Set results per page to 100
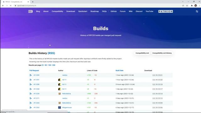This screenshot has width=201, height=113. coord(50,65)
